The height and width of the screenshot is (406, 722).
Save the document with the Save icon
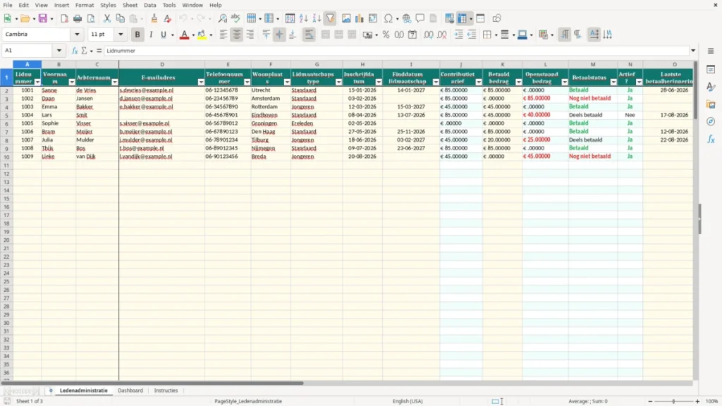43,18
